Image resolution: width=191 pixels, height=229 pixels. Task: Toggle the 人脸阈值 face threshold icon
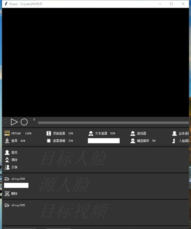[174, 141]
